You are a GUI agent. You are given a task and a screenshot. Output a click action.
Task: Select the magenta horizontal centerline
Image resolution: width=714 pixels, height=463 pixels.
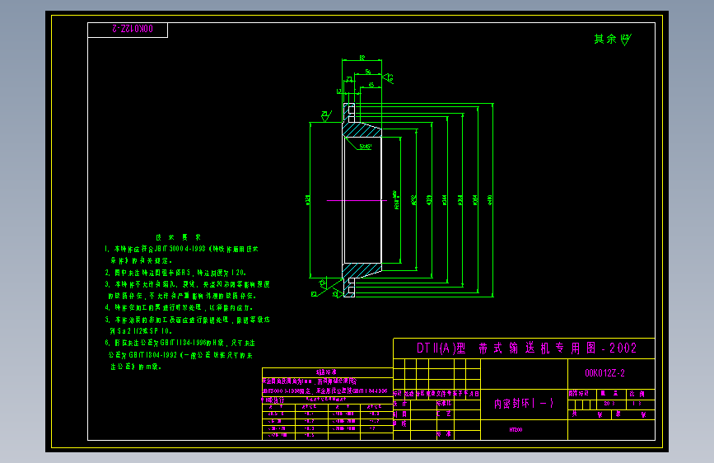[x=357, y=200]
